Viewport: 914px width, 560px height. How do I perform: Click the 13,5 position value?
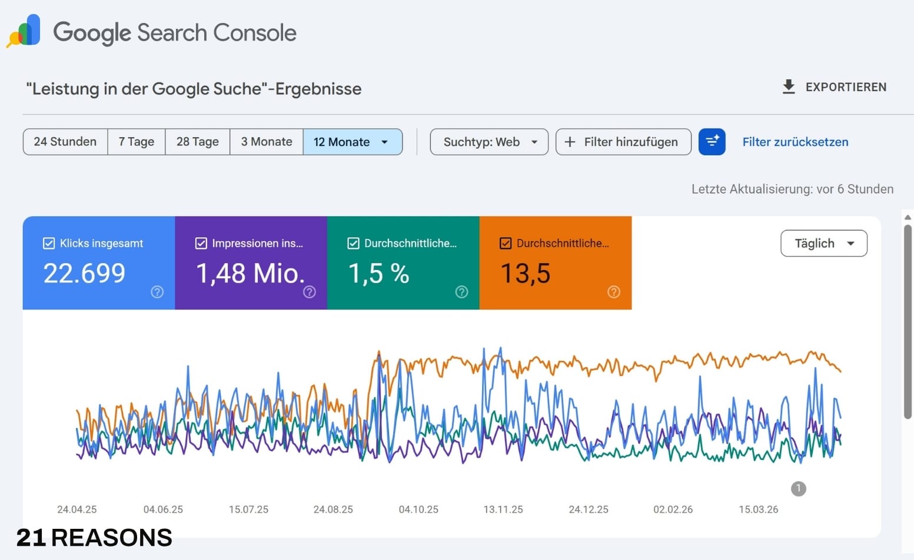coord(525,274)
